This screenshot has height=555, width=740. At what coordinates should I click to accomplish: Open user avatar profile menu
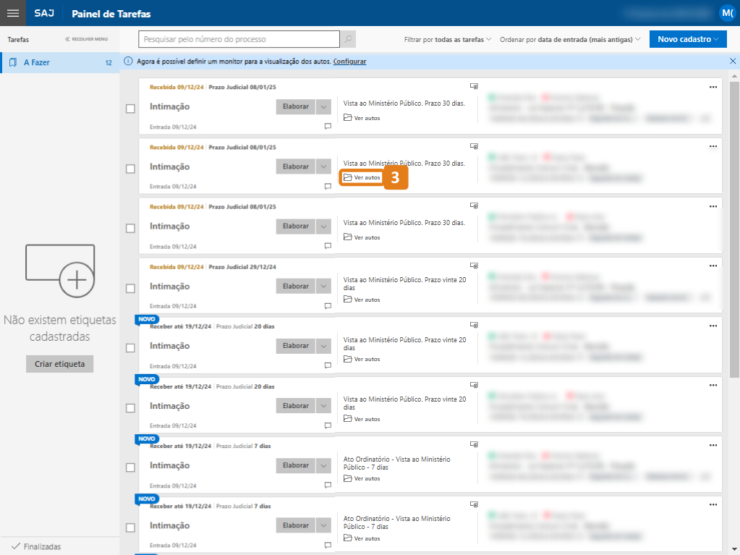click(x=727, y=13)
